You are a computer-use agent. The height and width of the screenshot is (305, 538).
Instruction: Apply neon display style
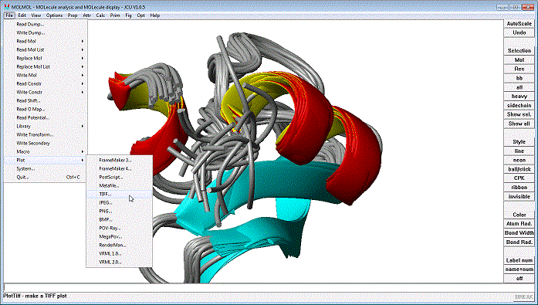point(519,160)
